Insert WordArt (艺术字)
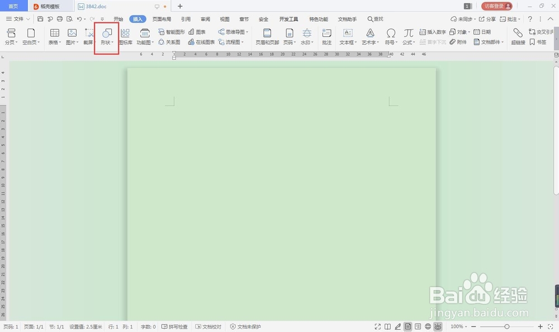Viewport: 559px width, 332px height. 370,36
